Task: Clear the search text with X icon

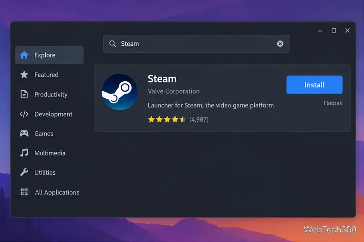Action: coord(280,43)
